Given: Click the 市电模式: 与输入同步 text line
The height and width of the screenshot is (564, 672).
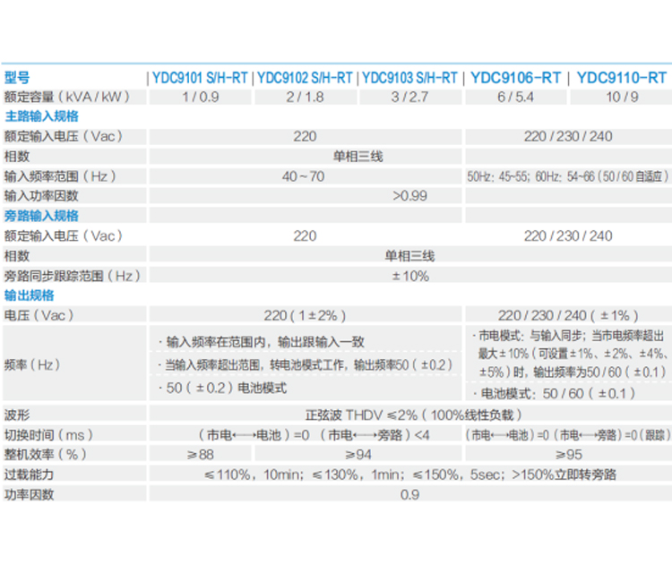Looking at the screenshot, I should pos(568,336).
